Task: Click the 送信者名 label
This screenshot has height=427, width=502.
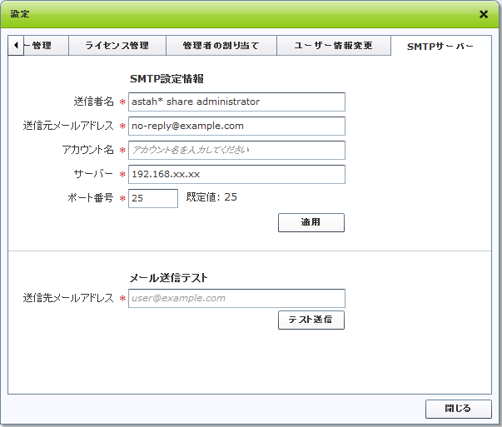Action: (x=94, y=102)
